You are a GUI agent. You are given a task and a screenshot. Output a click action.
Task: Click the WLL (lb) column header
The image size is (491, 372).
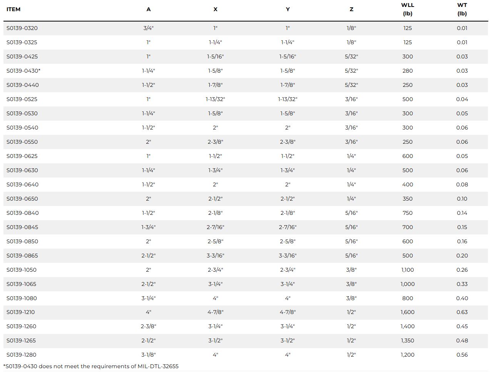(x=407, y=9)
